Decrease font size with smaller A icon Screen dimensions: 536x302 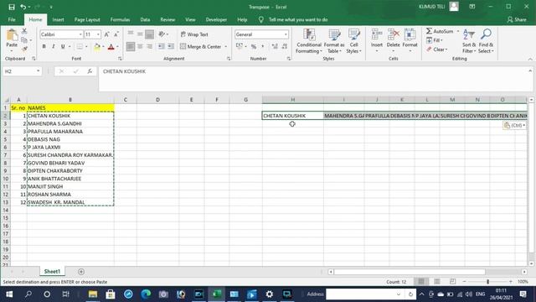pos(116,34)
